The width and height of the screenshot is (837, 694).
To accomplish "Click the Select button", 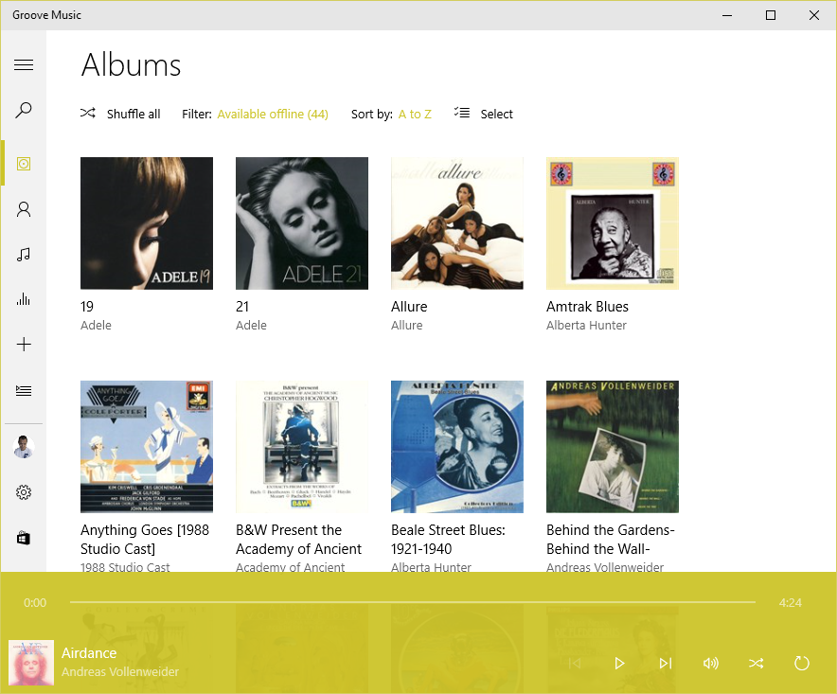I will [484, 114].
